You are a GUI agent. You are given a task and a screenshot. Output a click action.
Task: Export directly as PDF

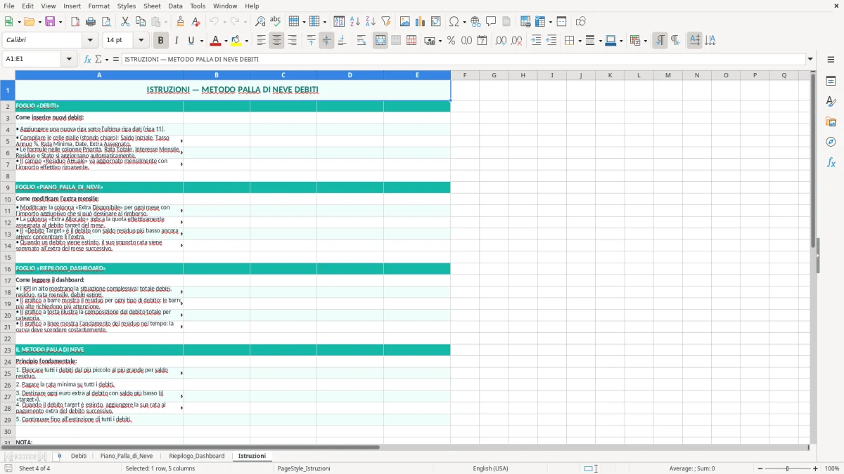click(75, 22)
